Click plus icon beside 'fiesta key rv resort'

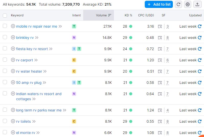(13, 49)
